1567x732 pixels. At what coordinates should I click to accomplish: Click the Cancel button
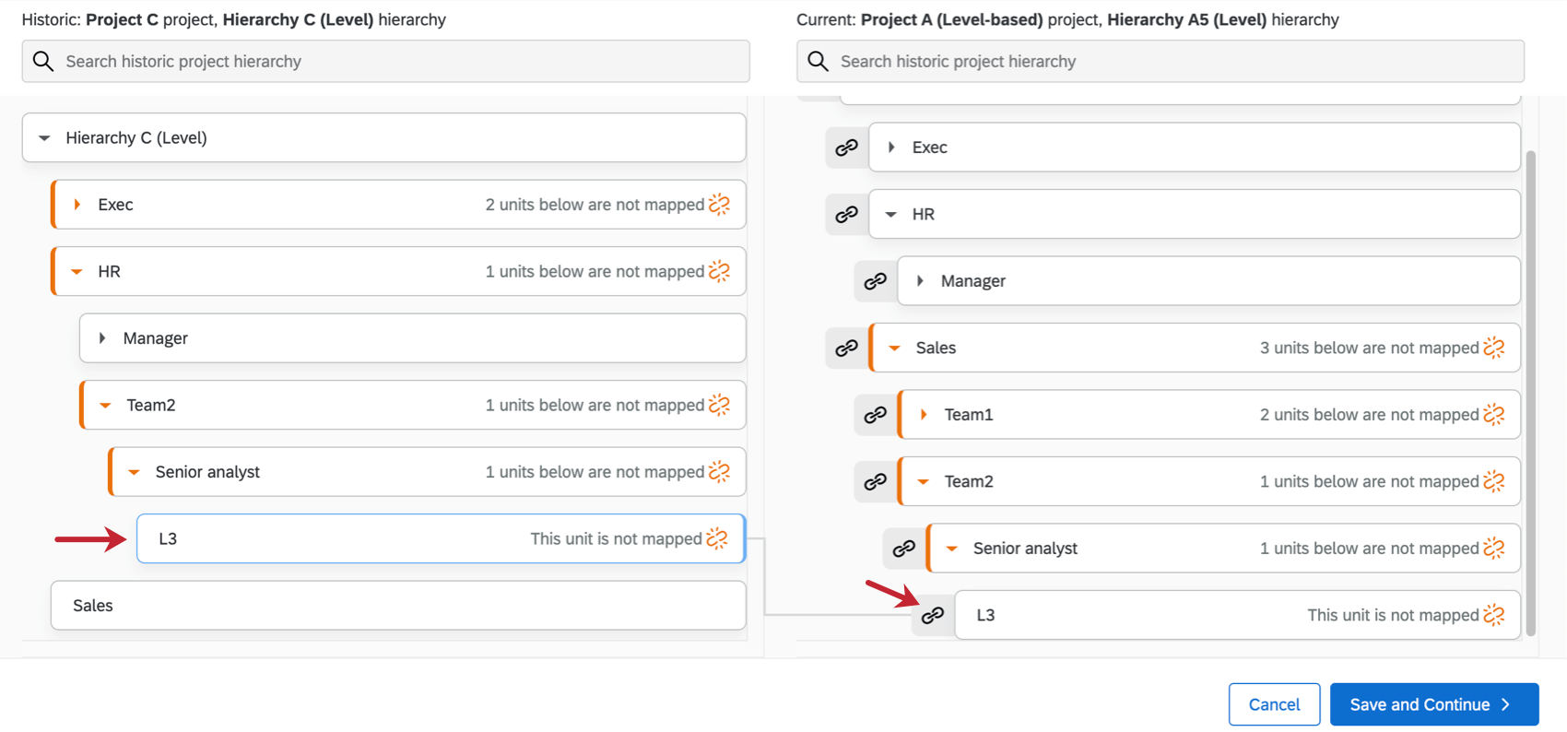(1274, 704)
